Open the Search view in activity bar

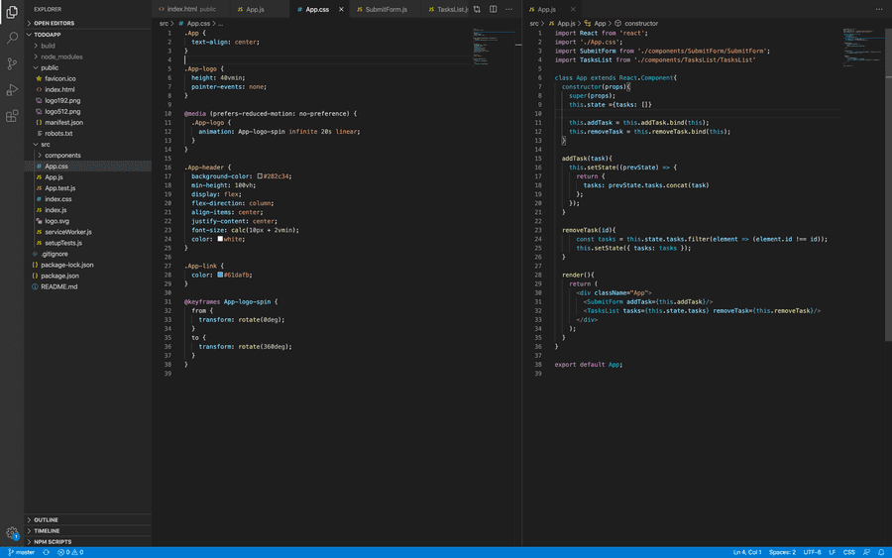pyautogui.click(x=12, y=38)
